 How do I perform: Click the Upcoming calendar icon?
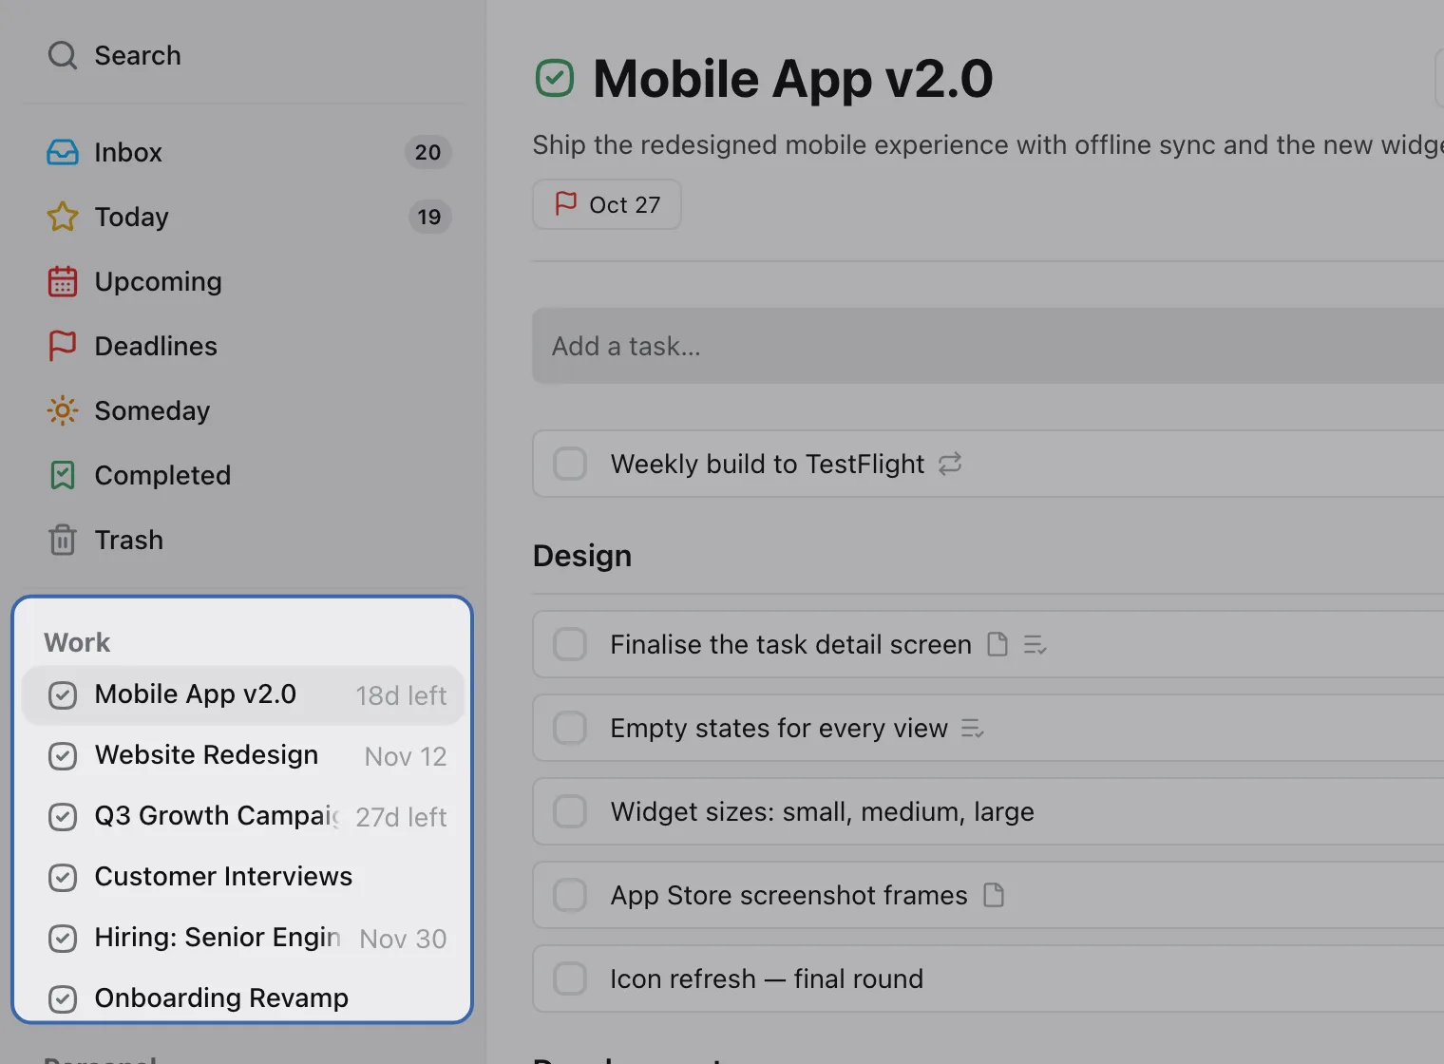[63, 281]
